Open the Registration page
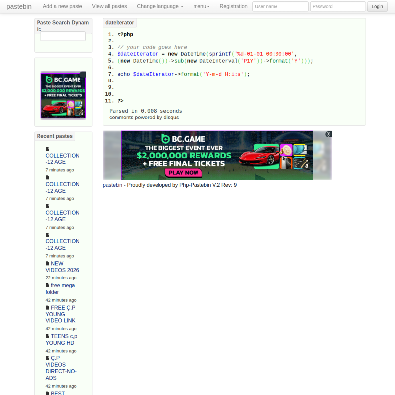395x395 pixels. [233, 6]
